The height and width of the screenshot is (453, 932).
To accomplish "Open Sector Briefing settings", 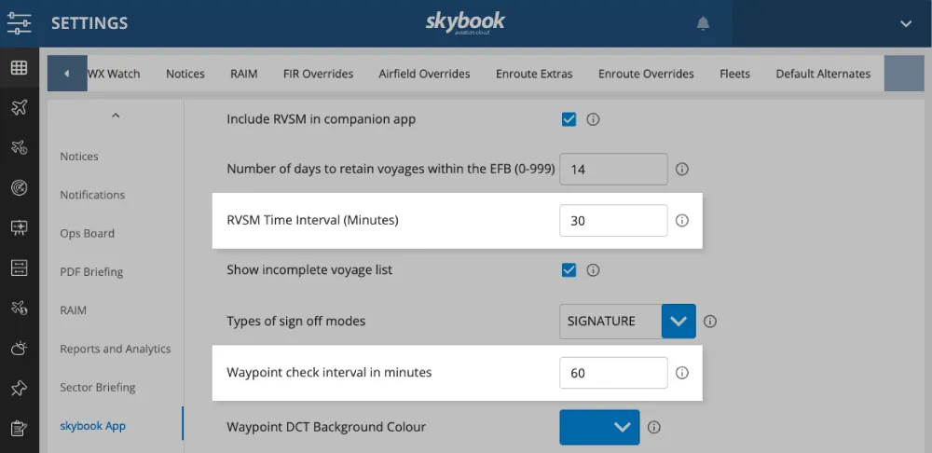I will [x=98, y=388].
